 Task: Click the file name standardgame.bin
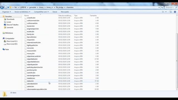[33, 76]
